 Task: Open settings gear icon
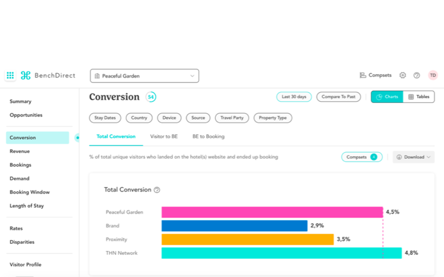403,75
